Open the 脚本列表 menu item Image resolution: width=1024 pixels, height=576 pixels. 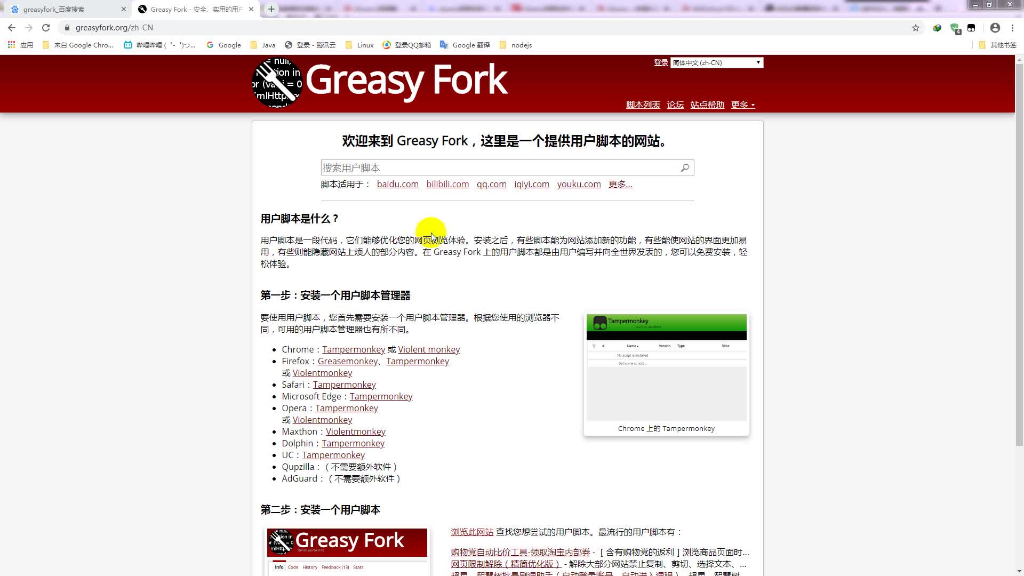point(642,104)
